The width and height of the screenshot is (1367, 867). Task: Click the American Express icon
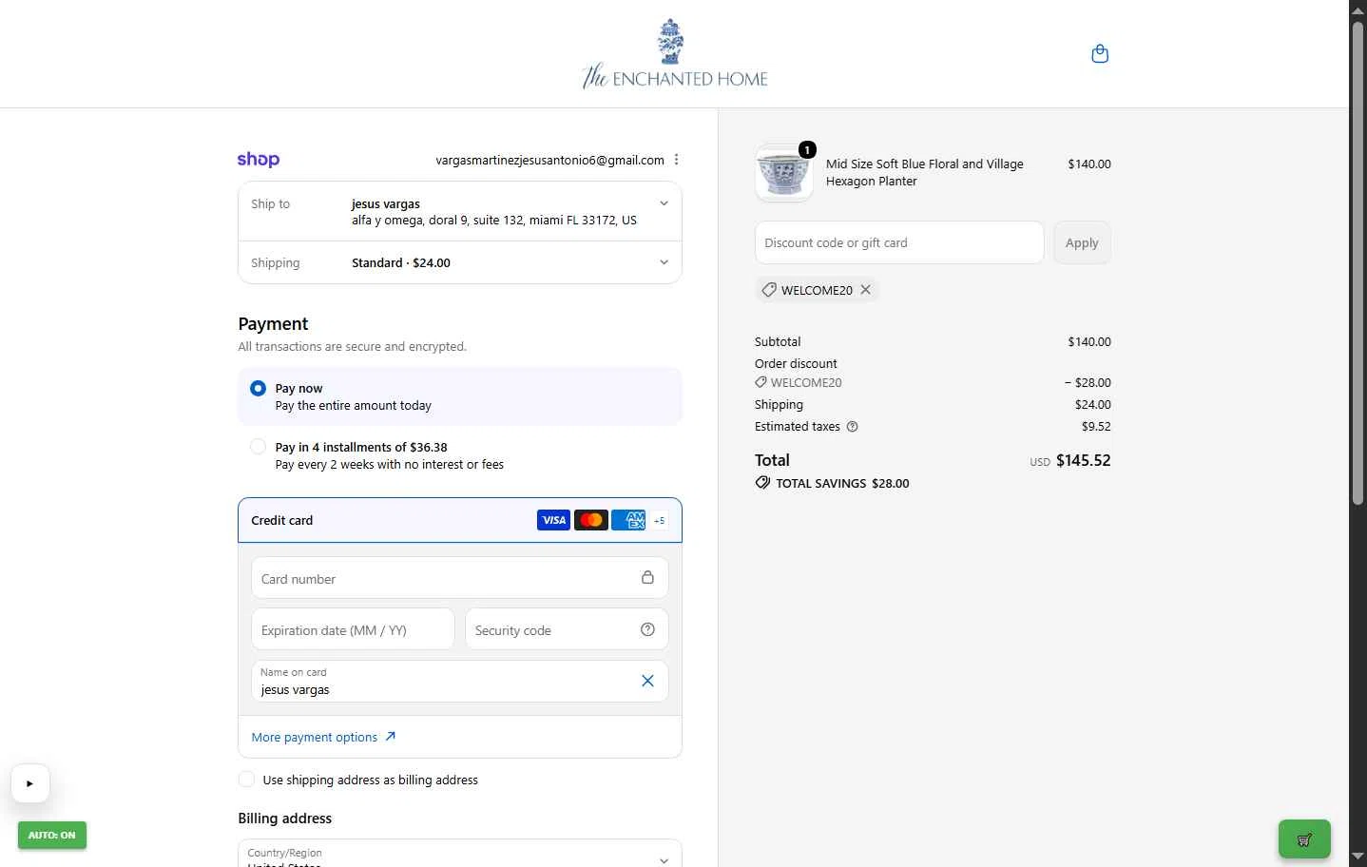coord(628,520)
